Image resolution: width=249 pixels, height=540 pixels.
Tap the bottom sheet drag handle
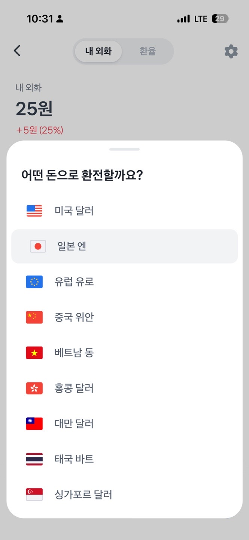[x=124, y=149]
